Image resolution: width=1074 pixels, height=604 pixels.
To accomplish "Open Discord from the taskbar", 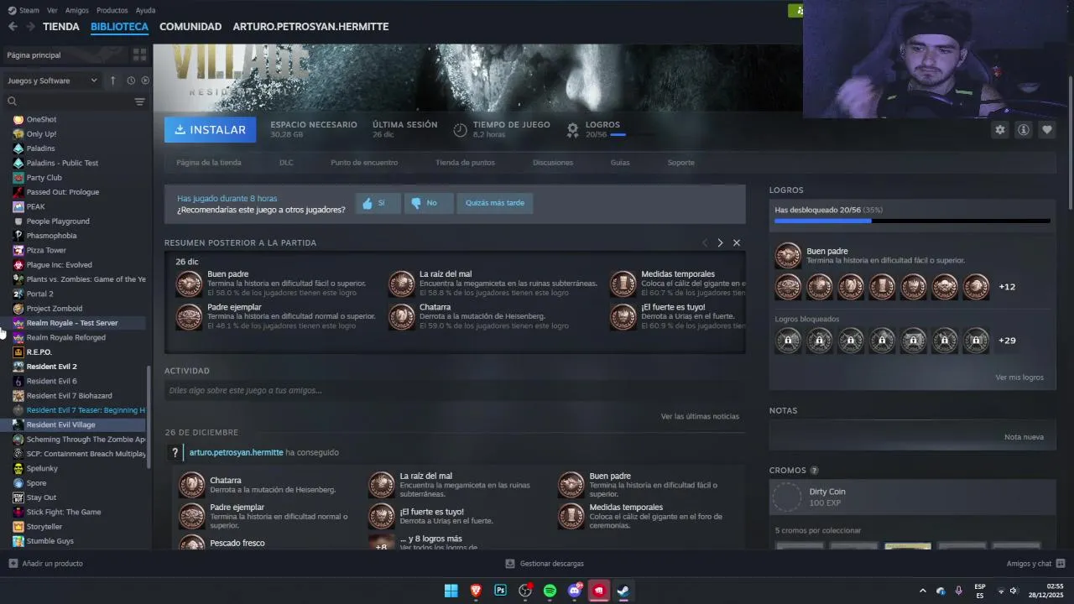I will pos(575,591).
